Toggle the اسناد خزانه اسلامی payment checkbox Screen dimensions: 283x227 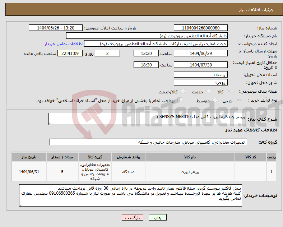(x=180, y=99)
